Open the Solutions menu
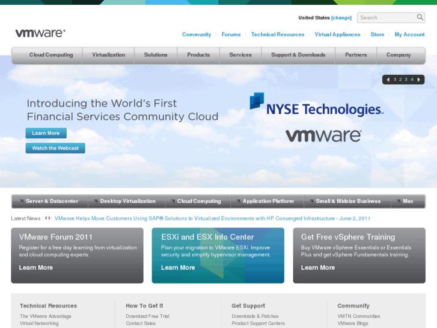Viewport: 437px width, 328px height. 156,55
